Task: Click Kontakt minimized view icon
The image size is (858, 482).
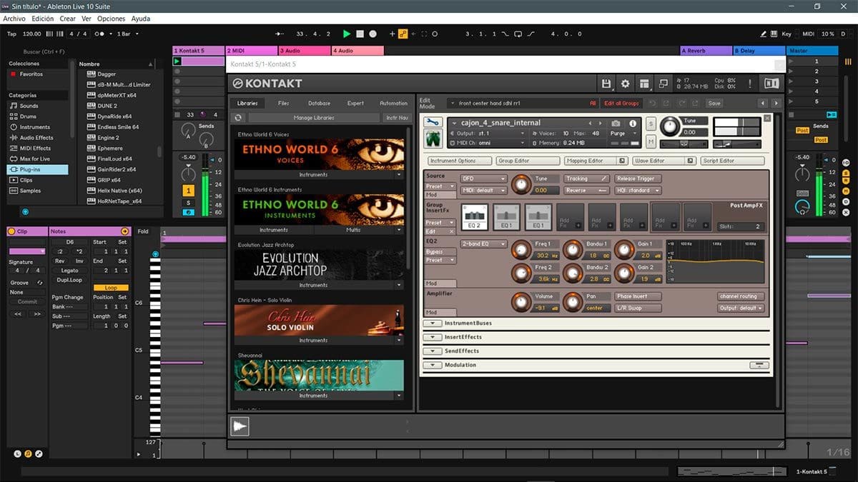Action: (x=663, y=84)
